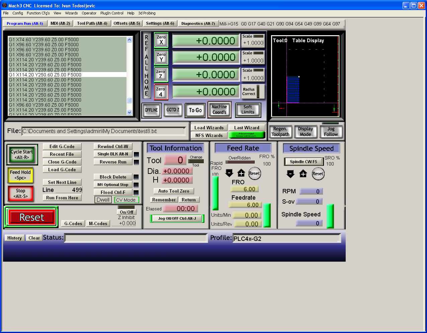Switch to the Settings (Alt-6) tab
Image resolution: width=427 pixels, height=333 pixels.
pyautogui.click(x=160, y=23)
